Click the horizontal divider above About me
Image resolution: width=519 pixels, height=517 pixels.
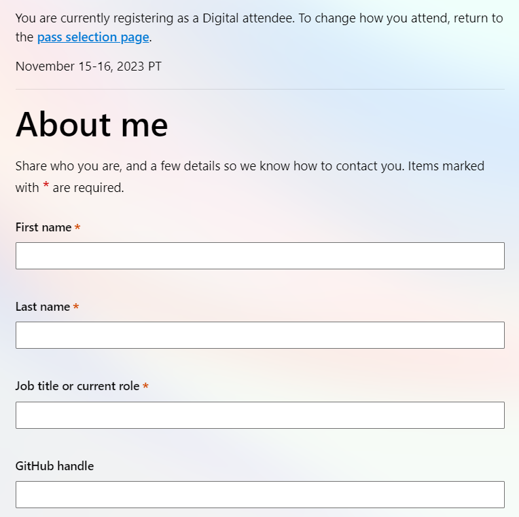259,89
